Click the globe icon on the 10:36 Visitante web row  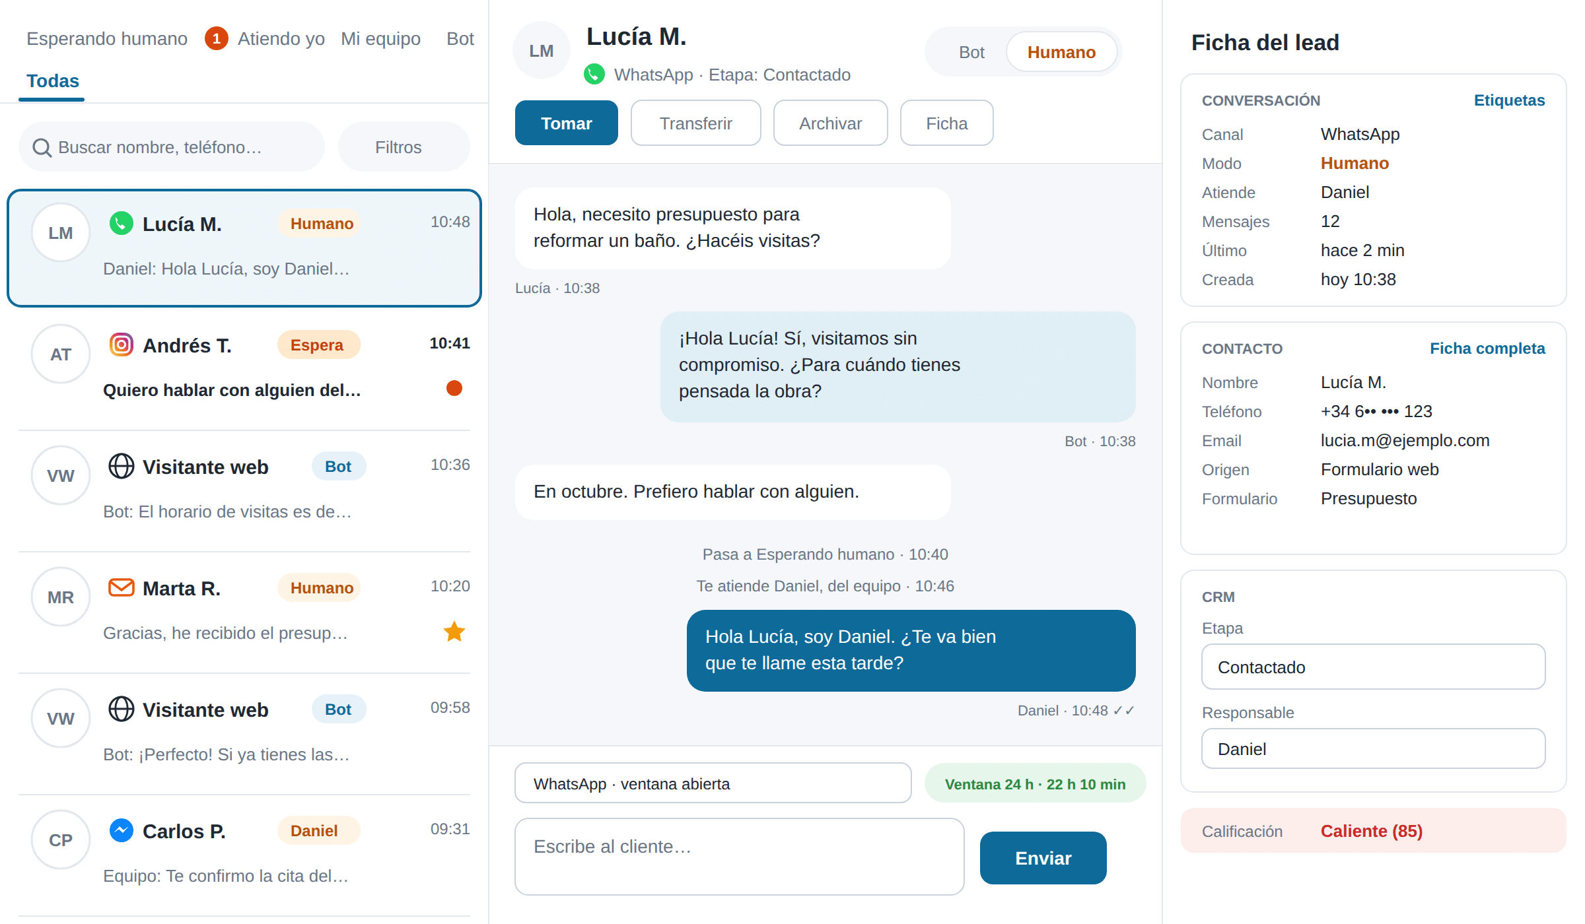122,466
